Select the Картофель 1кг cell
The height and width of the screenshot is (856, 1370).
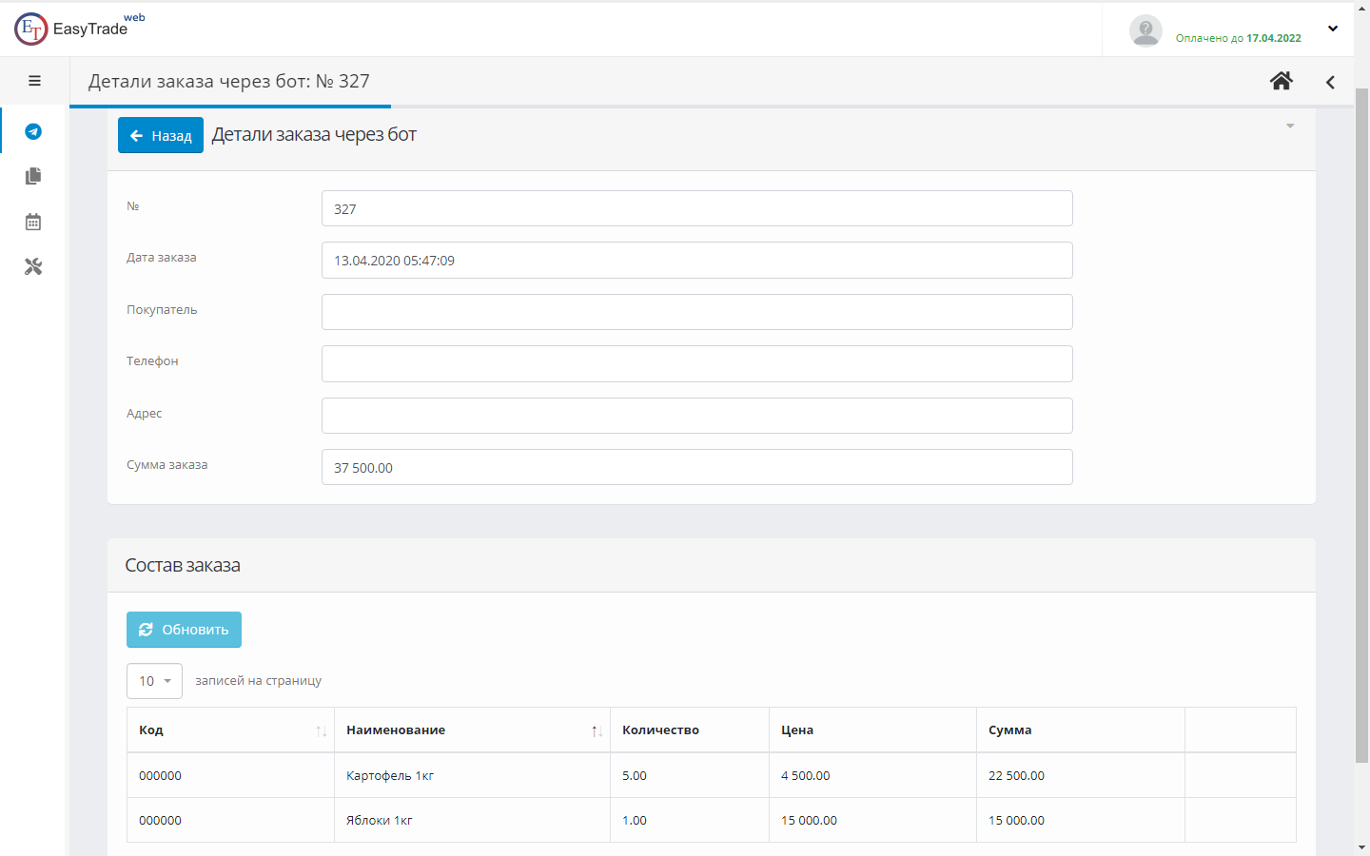click(472, 775)
